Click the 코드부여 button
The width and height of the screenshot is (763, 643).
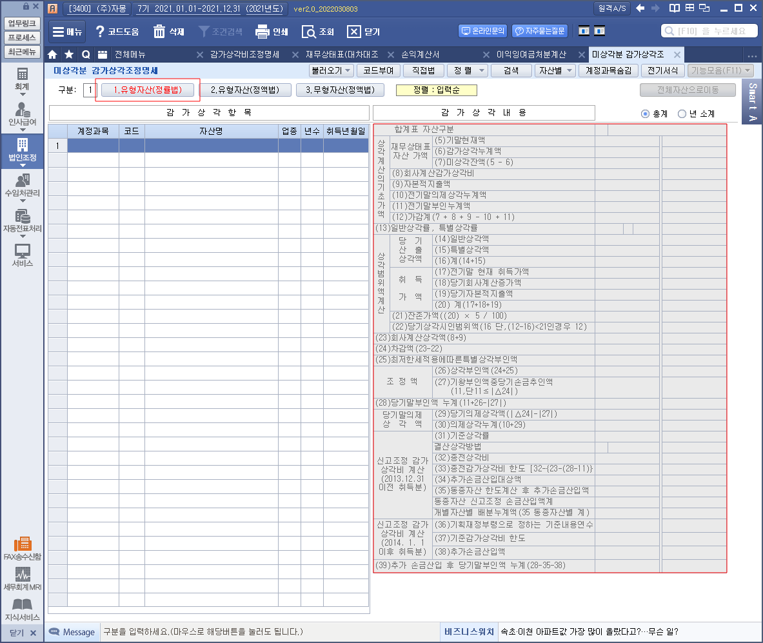click(378, 70)
